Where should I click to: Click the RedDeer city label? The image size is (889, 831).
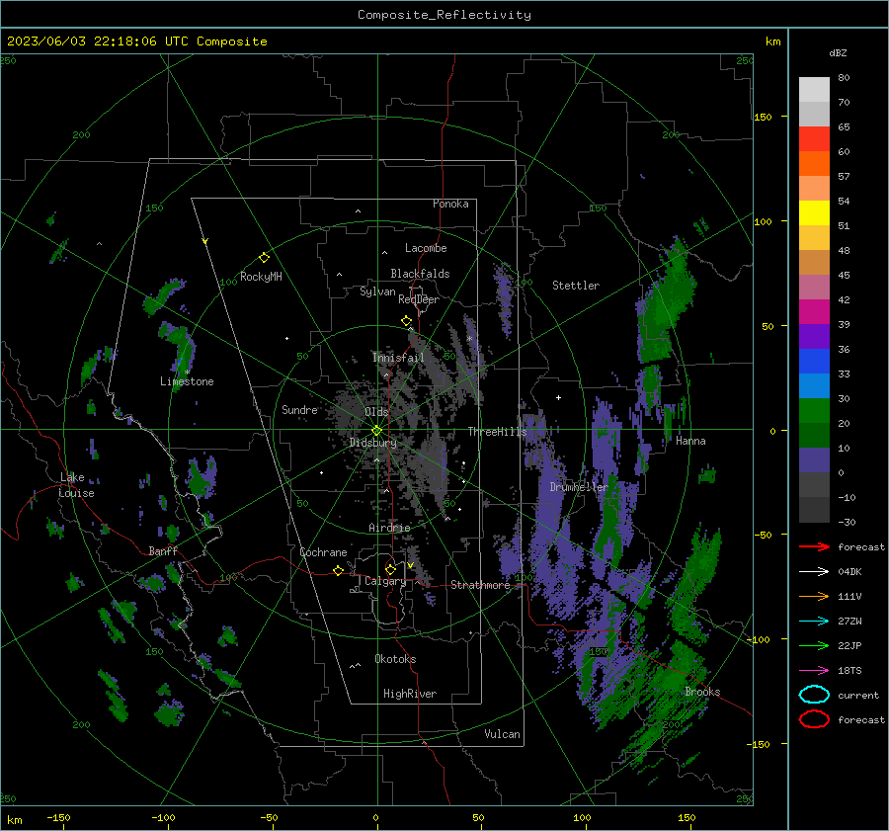point(419,299)
